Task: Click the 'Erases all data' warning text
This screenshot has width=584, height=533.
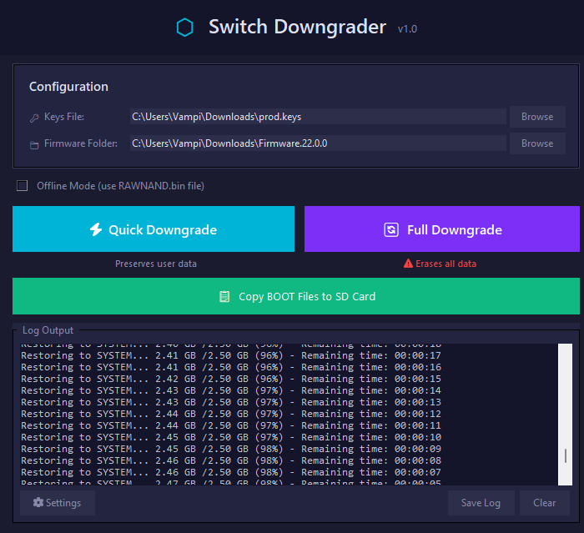Action: point(446,264)
